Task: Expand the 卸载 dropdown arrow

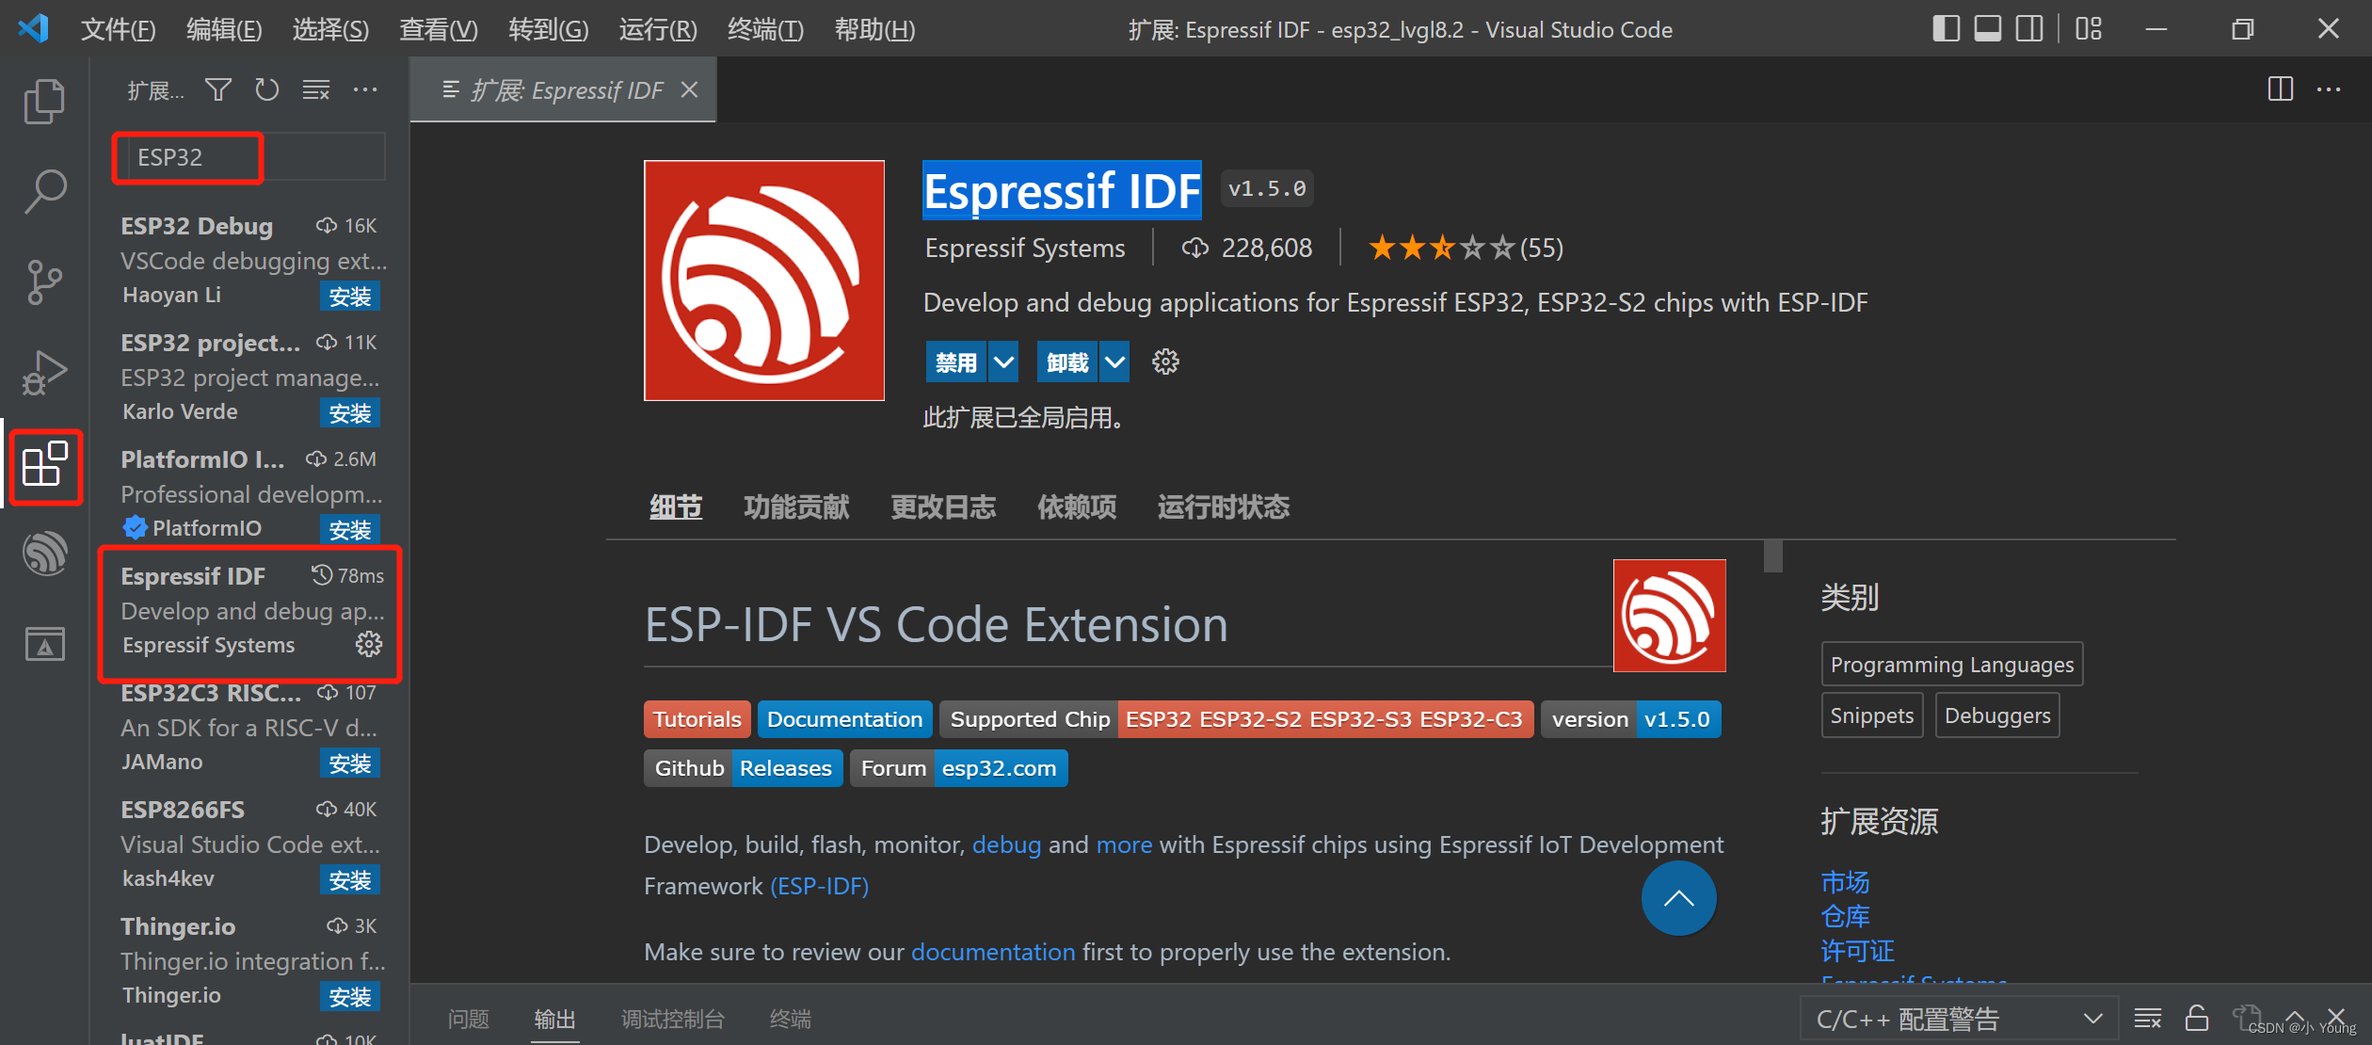Action: [1114, 362]
